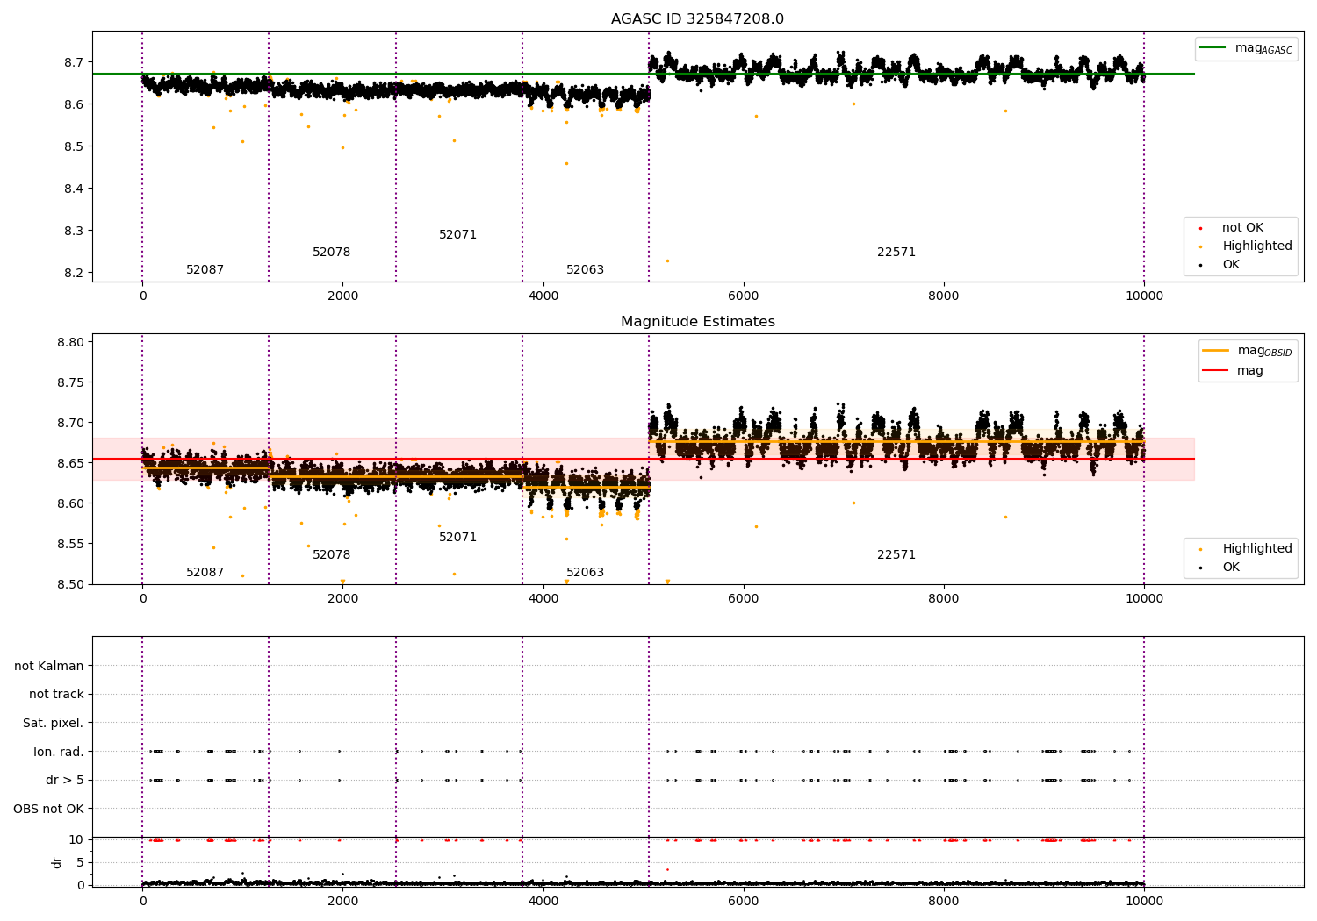The width and height of the screenshot is (1317, 921).
Task: Click the AGASC ID 325847208.0 plot title
Action: 697,19
